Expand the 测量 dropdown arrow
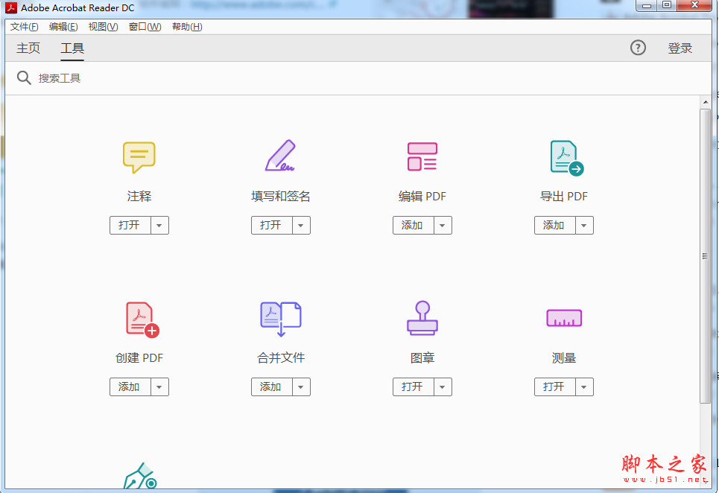Screen dimensions: 719x493 584,387
